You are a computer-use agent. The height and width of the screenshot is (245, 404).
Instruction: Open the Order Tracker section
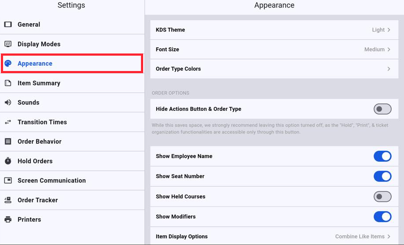coord(38,200)
